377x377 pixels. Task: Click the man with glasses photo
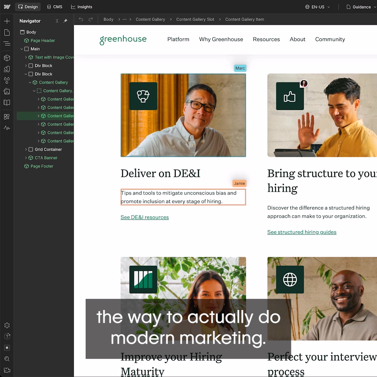(x=183, y=116)
